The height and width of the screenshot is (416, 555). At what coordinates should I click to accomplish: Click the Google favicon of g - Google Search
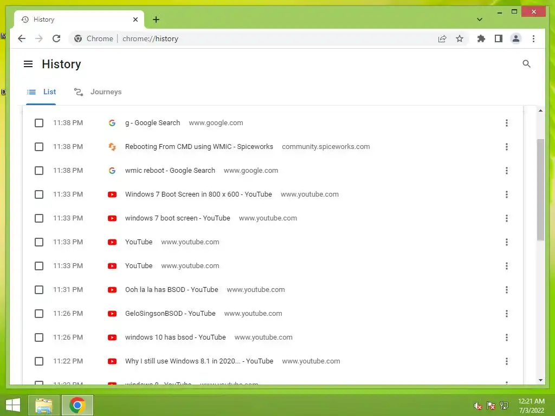tap(112, 123)
